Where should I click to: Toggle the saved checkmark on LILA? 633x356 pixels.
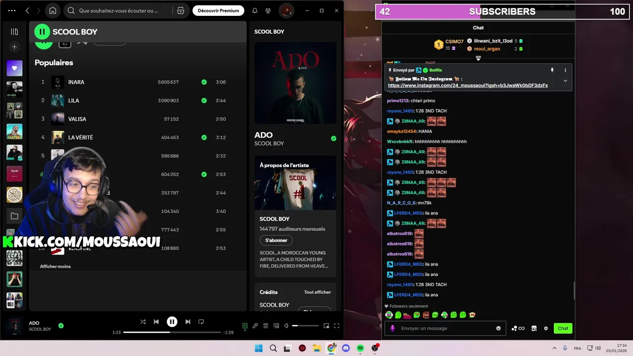(x=204, y=100)
